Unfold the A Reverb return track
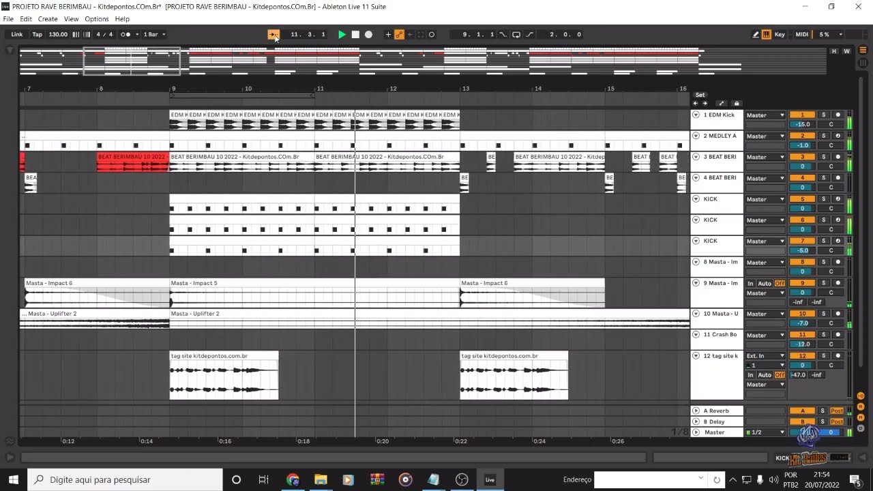 pyautogui.click(x=696, y=411)
